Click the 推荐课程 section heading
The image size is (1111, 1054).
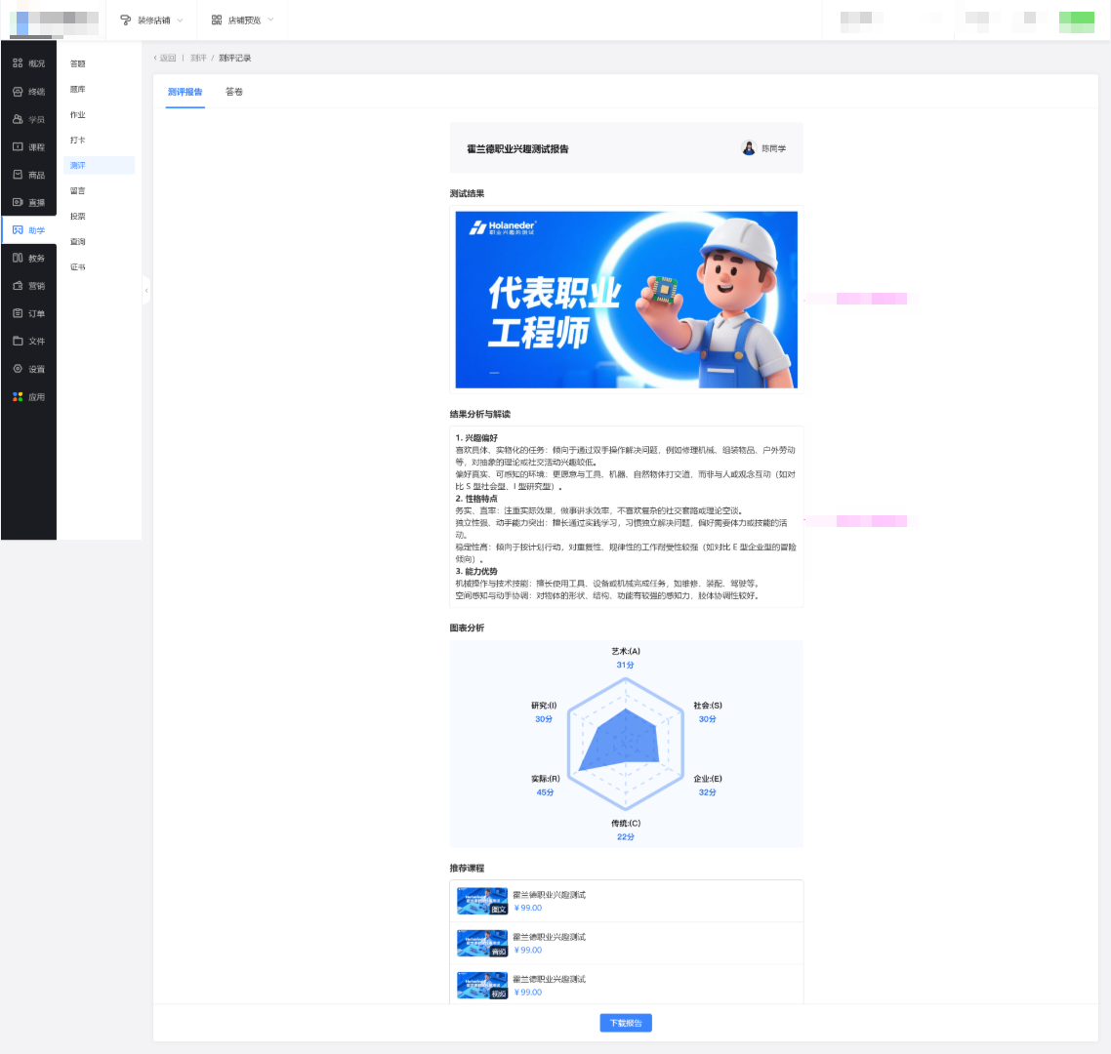point(467,868)
